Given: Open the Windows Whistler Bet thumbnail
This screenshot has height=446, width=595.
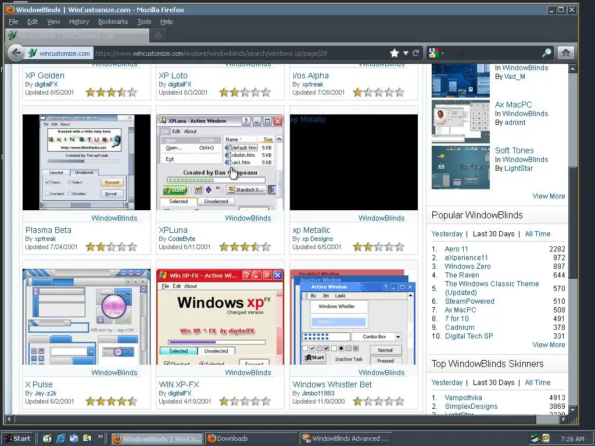Looking at the screenshot, I should click(354, 316).
